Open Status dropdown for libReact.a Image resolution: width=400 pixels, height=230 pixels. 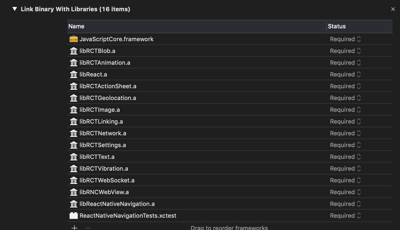[345, 74]
